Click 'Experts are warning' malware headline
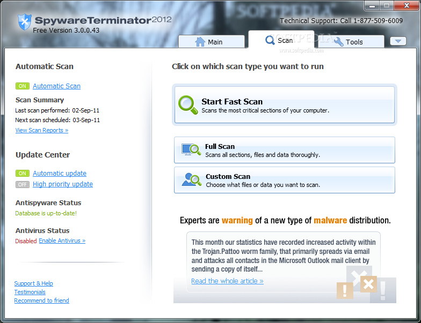The height and width of the screenshot is (323, 421). (285, 221)
